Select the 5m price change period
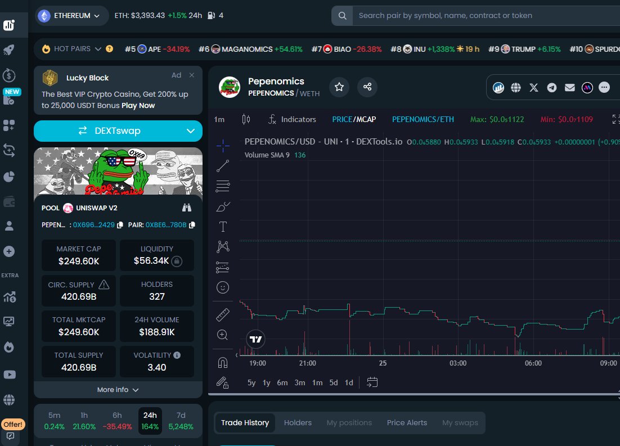This screenshot has width=620, height=446. [54, 421]
